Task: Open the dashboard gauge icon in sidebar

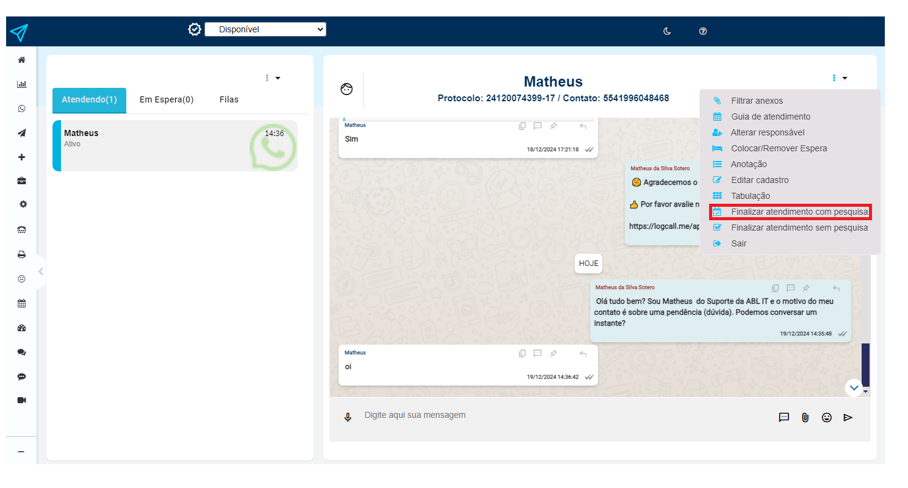Action: (22, 328)
